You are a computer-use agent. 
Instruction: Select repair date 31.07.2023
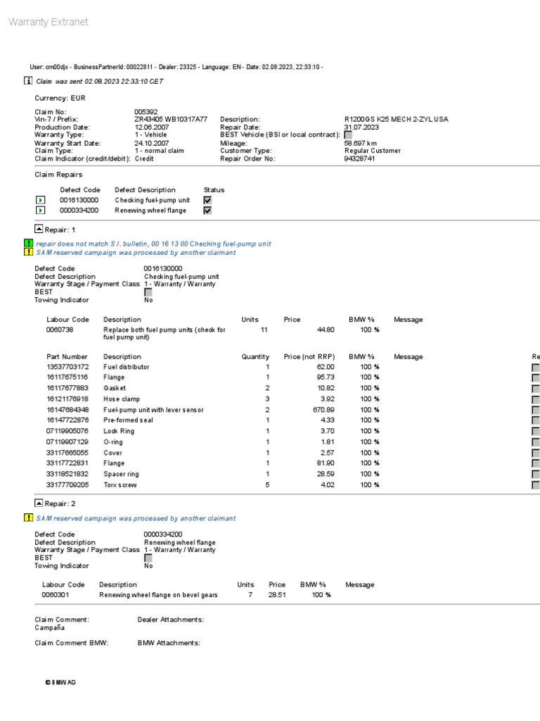361,127
